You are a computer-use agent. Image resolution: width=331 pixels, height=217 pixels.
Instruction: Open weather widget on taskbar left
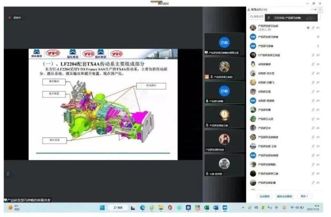(14, 208)
